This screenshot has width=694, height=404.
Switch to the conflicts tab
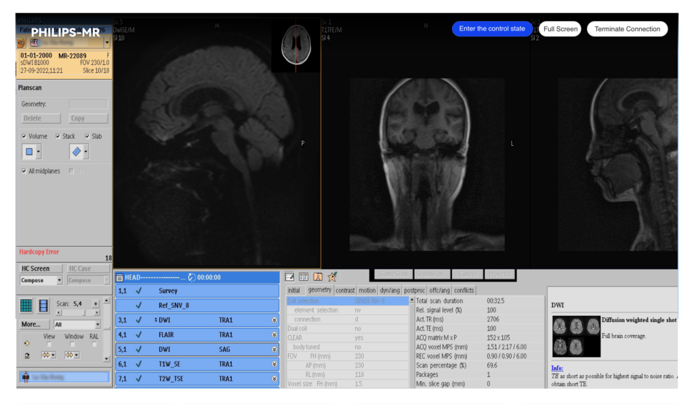464,290
